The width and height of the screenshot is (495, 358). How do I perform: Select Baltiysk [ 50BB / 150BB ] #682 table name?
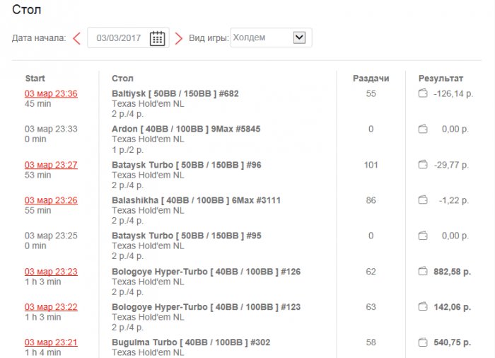pyautogui.click(x=175, y=93)
